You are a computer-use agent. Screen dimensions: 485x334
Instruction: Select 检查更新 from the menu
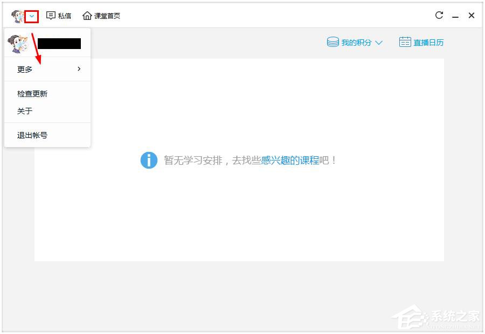click(x=31, y=93)
